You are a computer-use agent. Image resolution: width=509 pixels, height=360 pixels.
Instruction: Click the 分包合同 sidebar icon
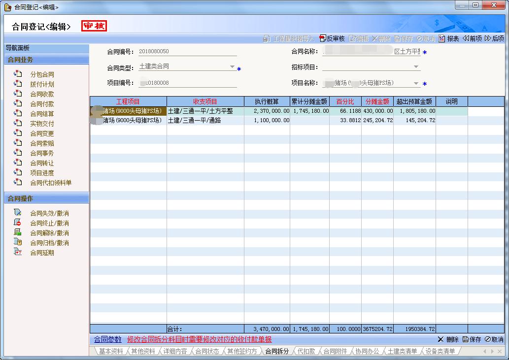click(18, 74)
